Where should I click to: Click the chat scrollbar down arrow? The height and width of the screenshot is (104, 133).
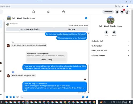89,93
